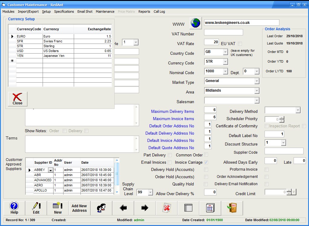The image size is (309, 226).
Task: Open the Reports menu
Action: click(144, 11)
